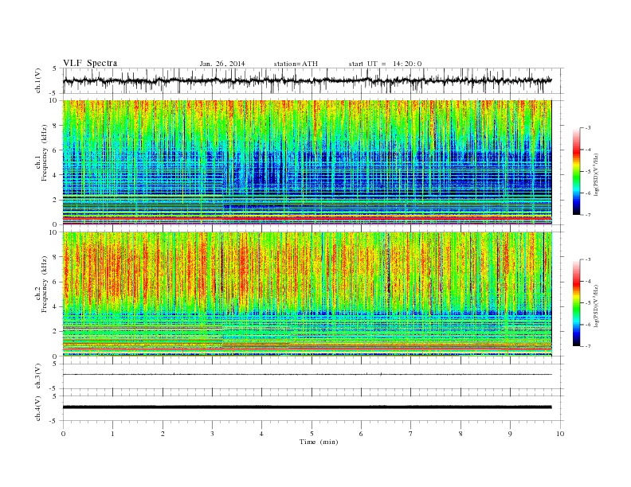Click the "5" tick on the time axis

coord(312,434)
